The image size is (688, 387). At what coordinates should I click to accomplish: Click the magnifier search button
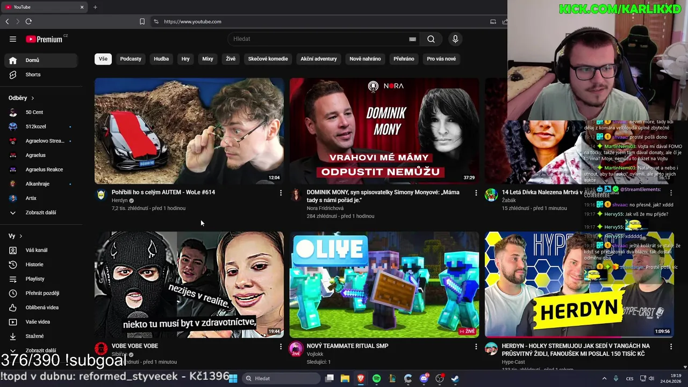tap(431, 39)
